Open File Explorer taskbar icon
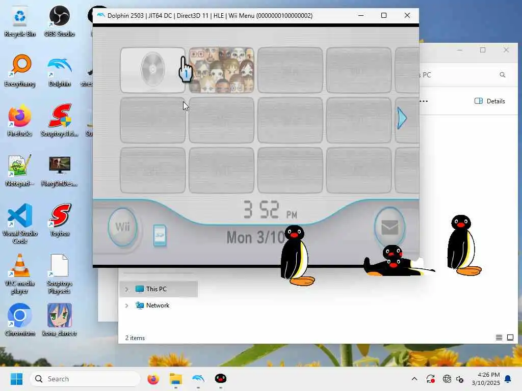522x391 pixels. pyautogui.click(x=176, y=379)
